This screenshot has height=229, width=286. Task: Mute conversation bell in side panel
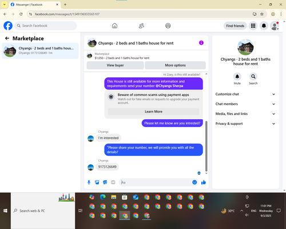pyautogui.click(x=237, y=77)
